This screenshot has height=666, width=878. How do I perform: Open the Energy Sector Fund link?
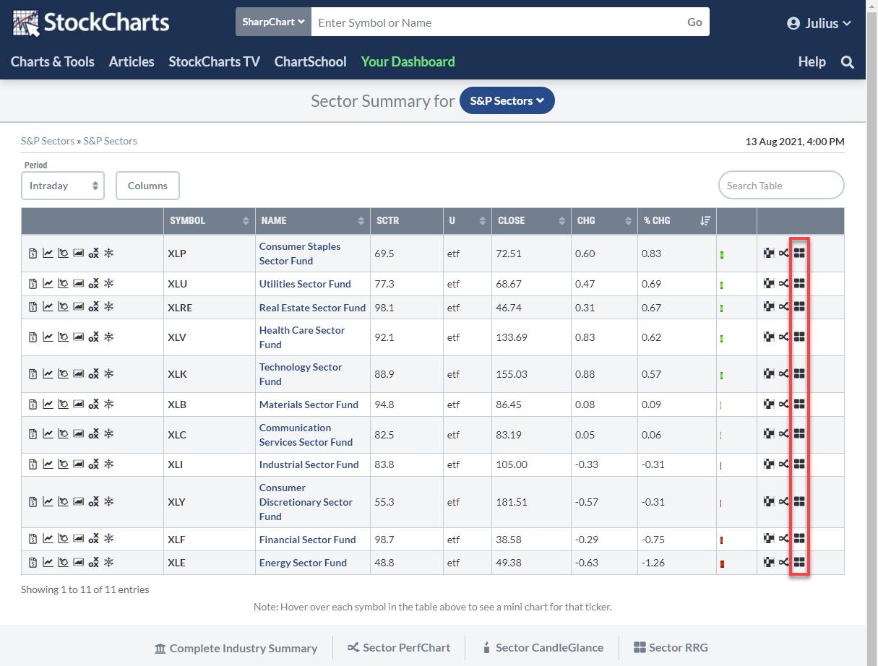click(303, 563)
